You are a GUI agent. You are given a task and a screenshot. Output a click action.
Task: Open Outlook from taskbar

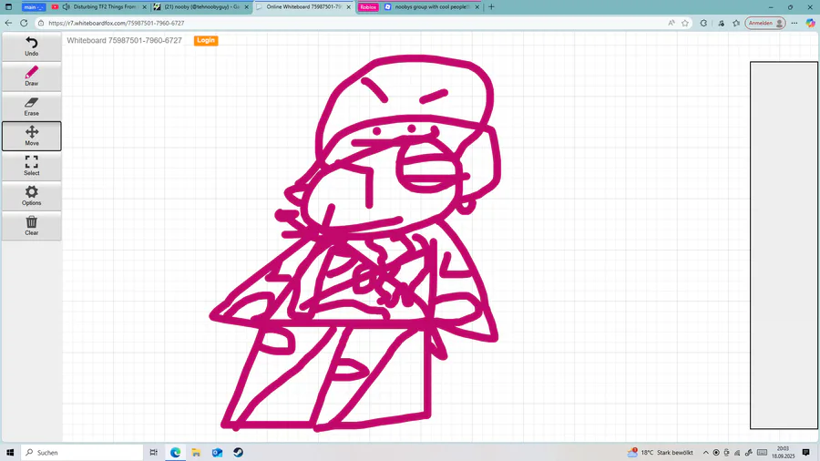[217, 452]
